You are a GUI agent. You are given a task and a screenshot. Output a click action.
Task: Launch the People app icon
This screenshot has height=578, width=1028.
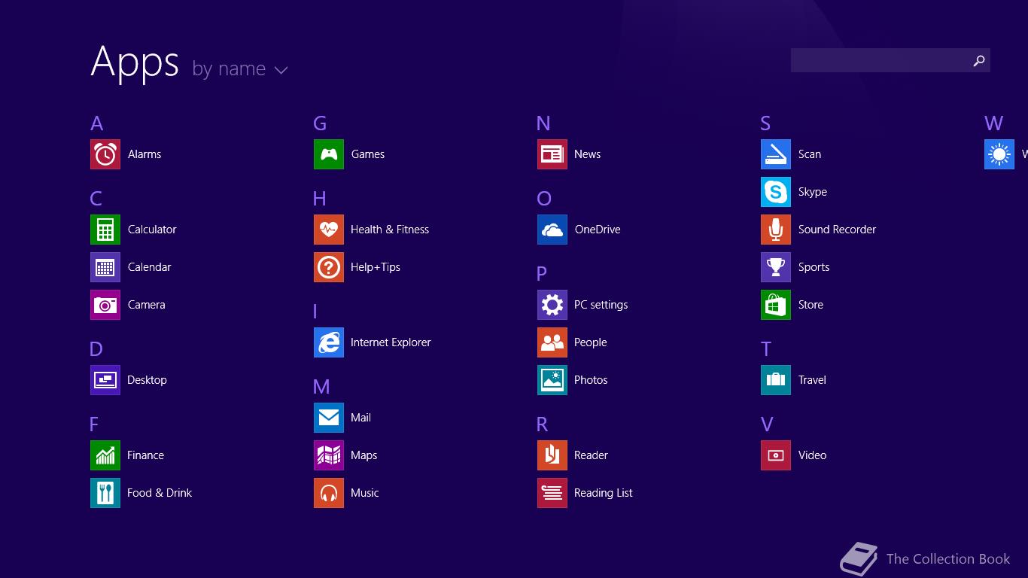(552, 342)
